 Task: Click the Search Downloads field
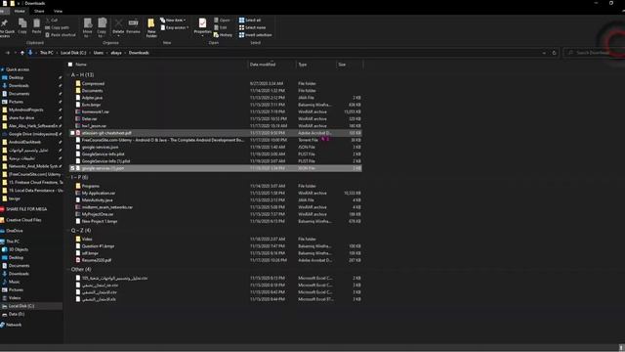click(x=593, y=53)
